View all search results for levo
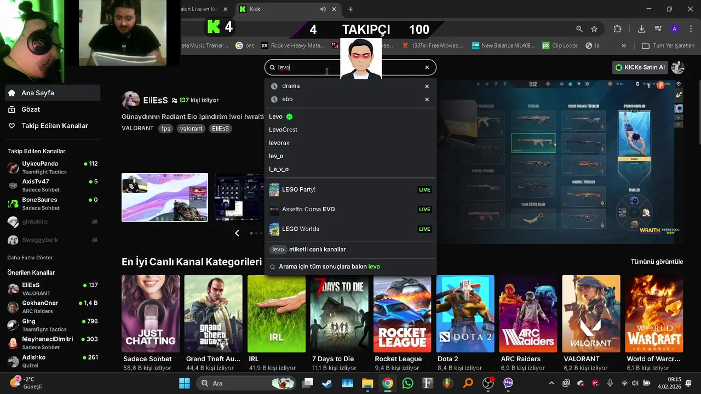 pos(350,266)
